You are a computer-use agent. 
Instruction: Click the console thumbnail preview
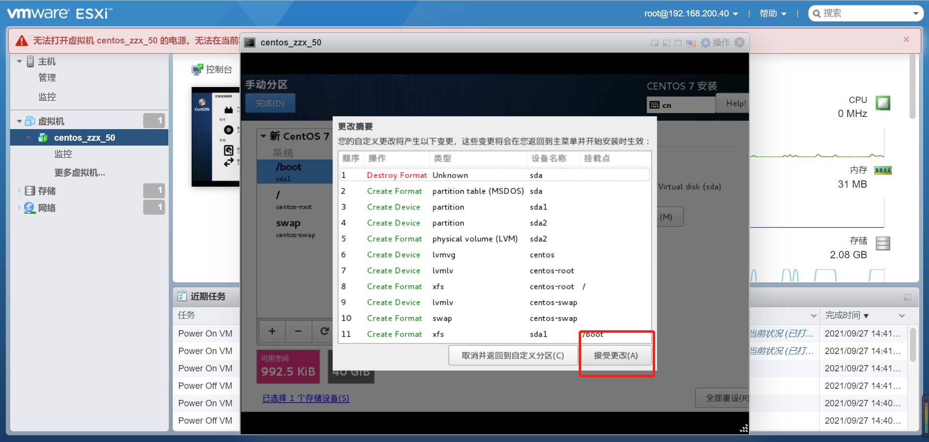[215, 137]
